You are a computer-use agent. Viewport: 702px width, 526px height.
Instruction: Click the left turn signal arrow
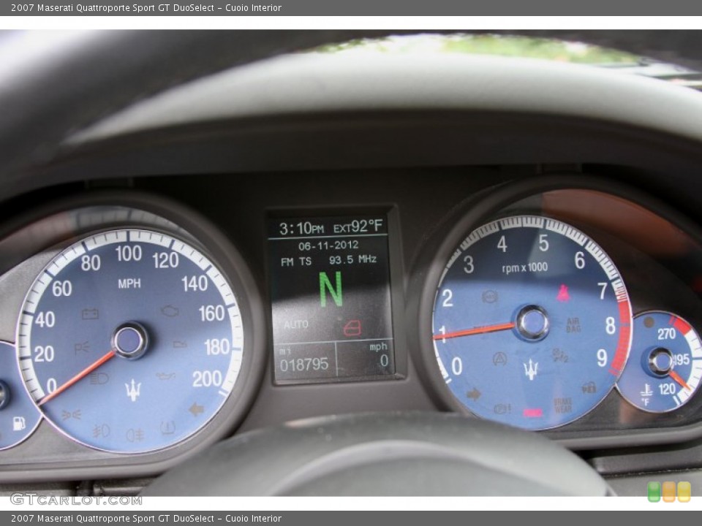click(196, 409)
